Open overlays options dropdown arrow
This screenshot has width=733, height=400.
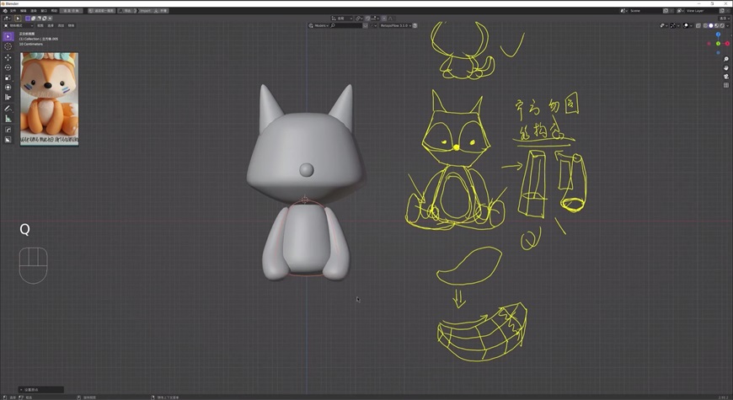691,26
